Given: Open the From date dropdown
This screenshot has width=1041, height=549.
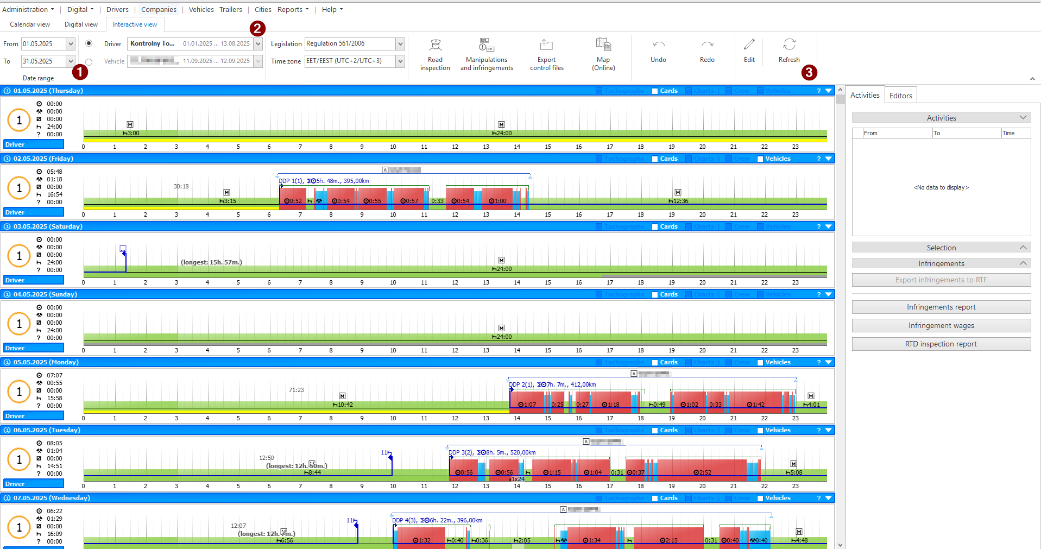Looking at the screenshot, I should tap(71, 44).
